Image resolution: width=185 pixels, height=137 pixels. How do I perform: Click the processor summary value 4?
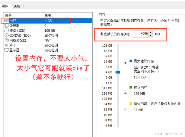[45, 26]
